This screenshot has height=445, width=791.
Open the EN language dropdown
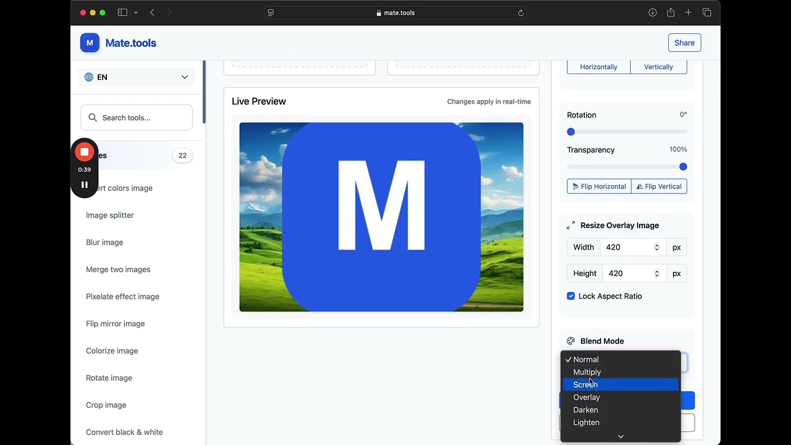coord(137,77)
